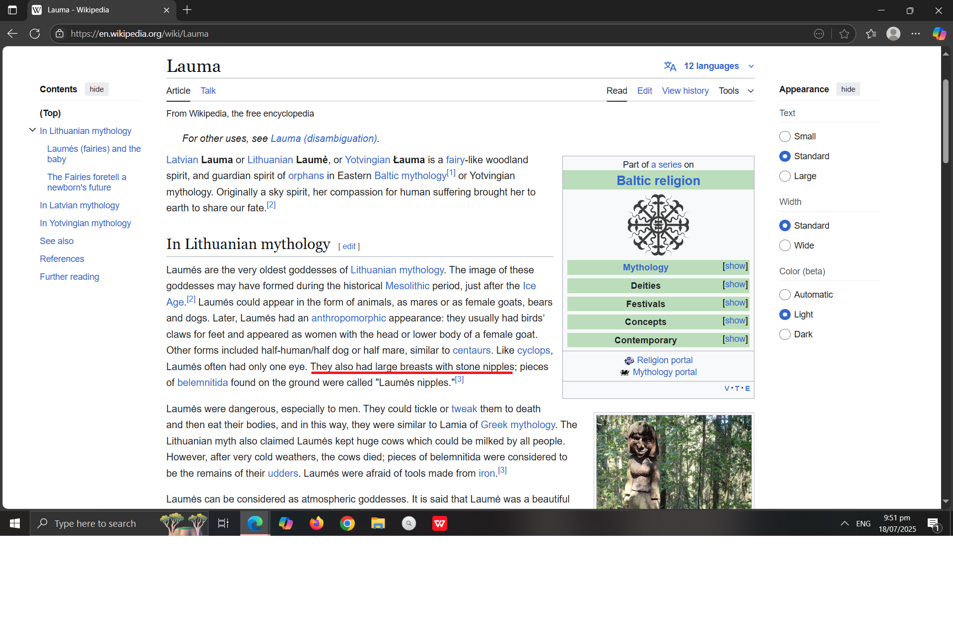Open the red WPS taskbar app
This screenshot has width=953, height=634.
(x=440, y=523)
